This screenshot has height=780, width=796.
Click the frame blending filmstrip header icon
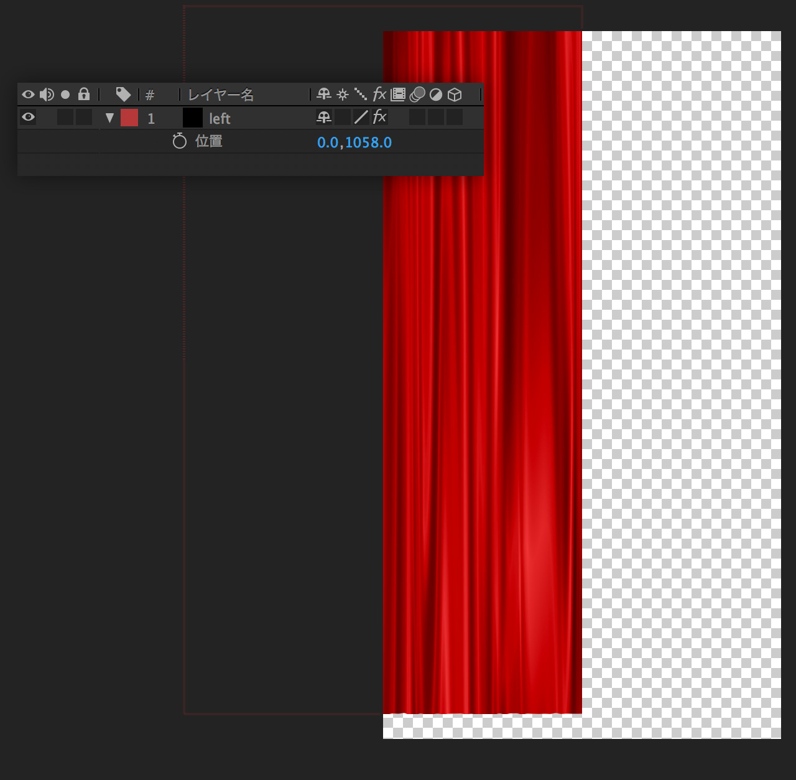(398, 95)
